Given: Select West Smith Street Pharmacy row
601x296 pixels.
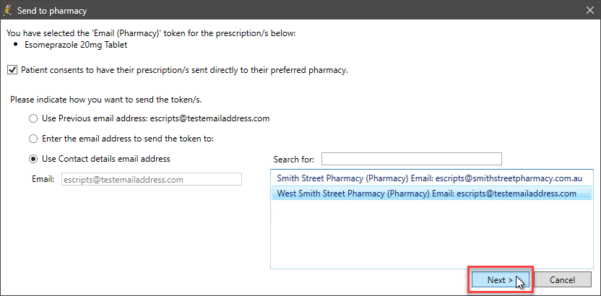Looking at the screenshot, I should (x=431, y=193).
